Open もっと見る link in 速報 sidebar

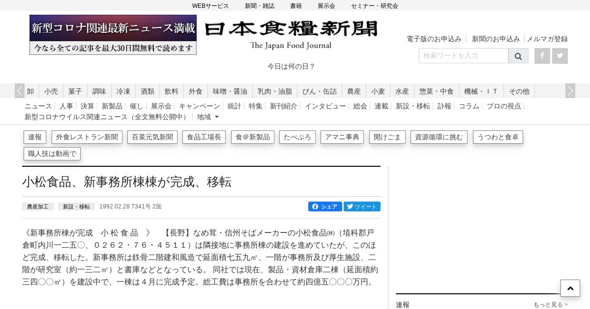tap(551, 305)
